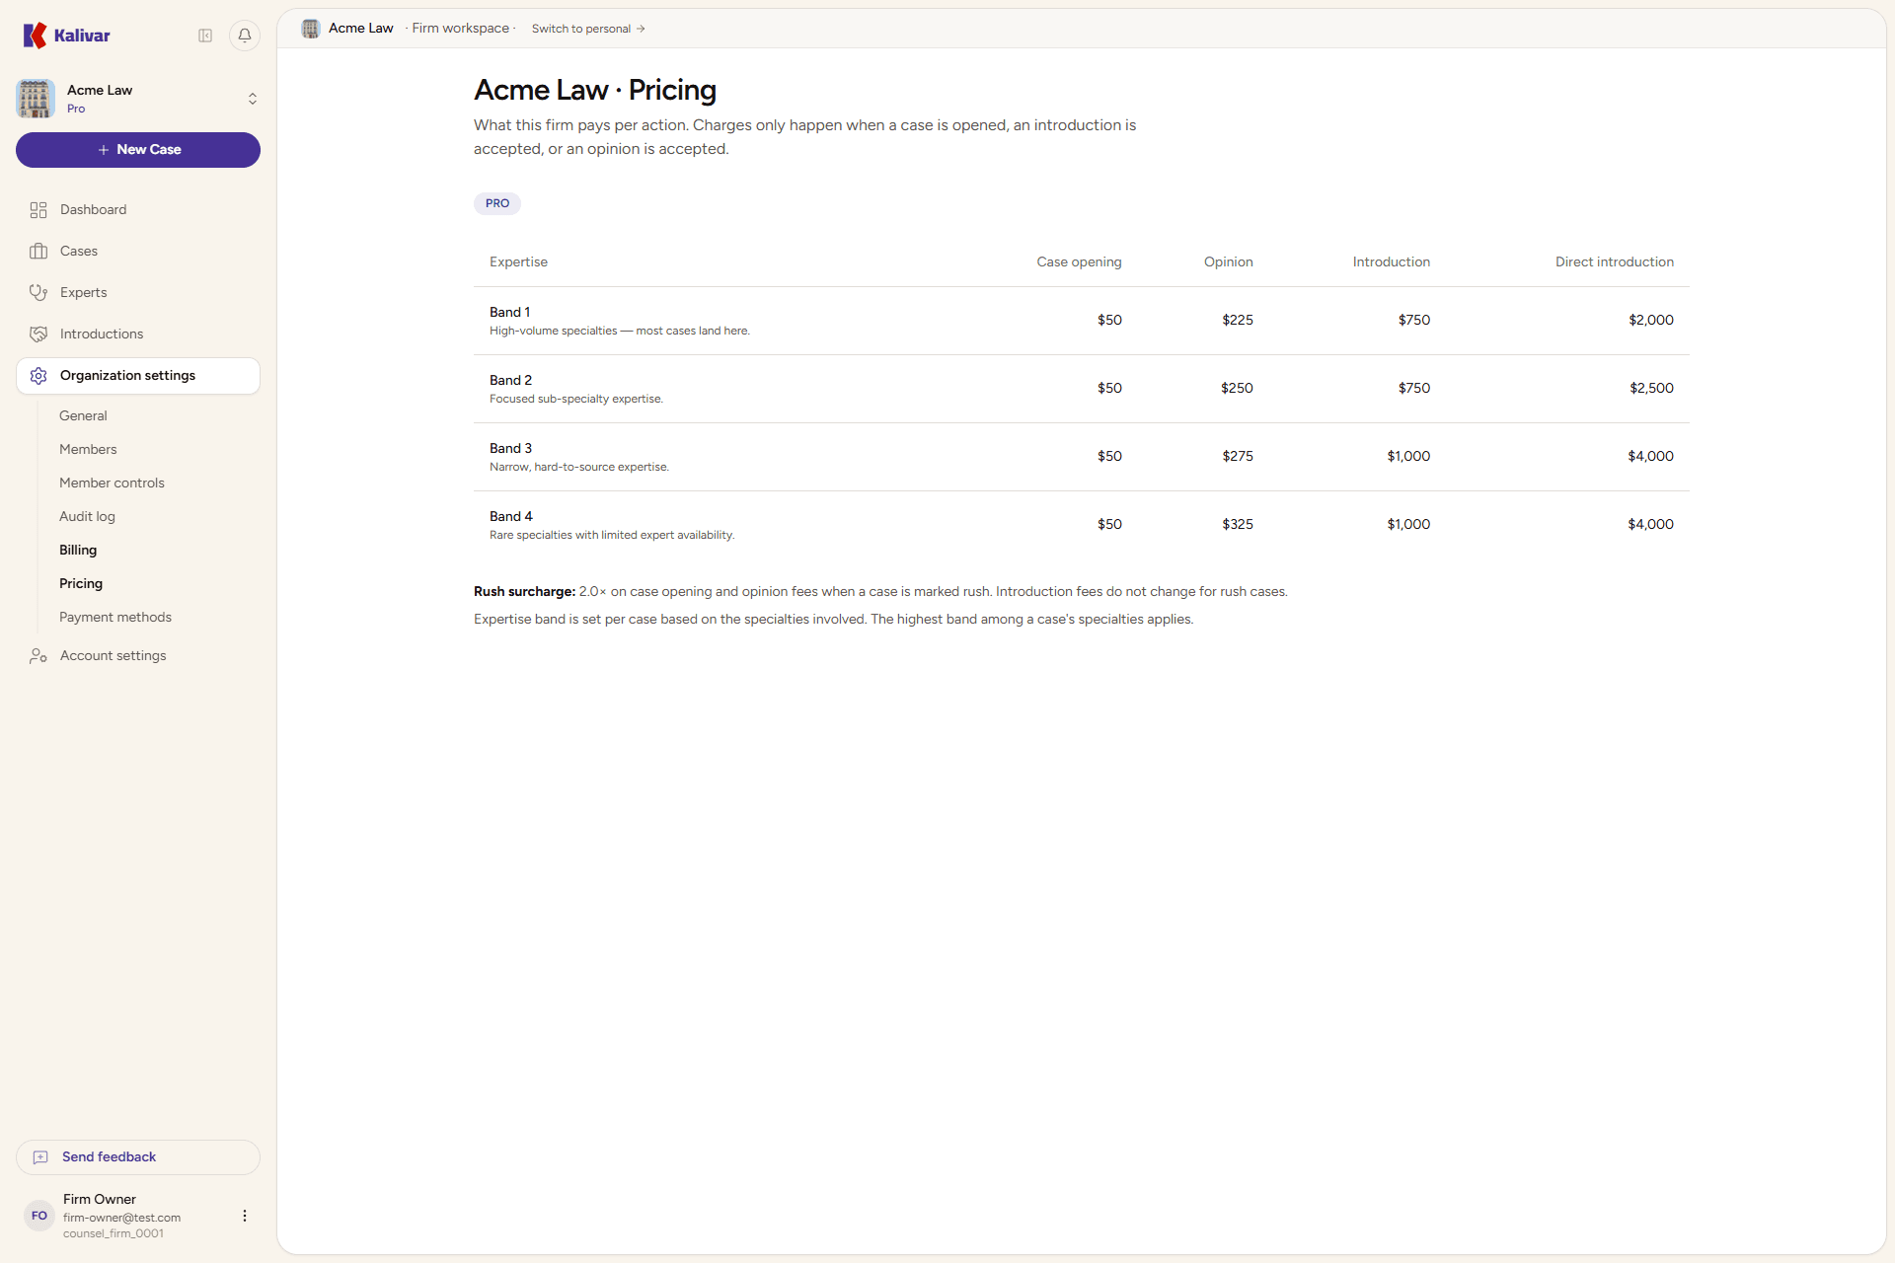1895x1263 pixels.
Task: Click the Expertise column header
Action: tap(518, 262)
